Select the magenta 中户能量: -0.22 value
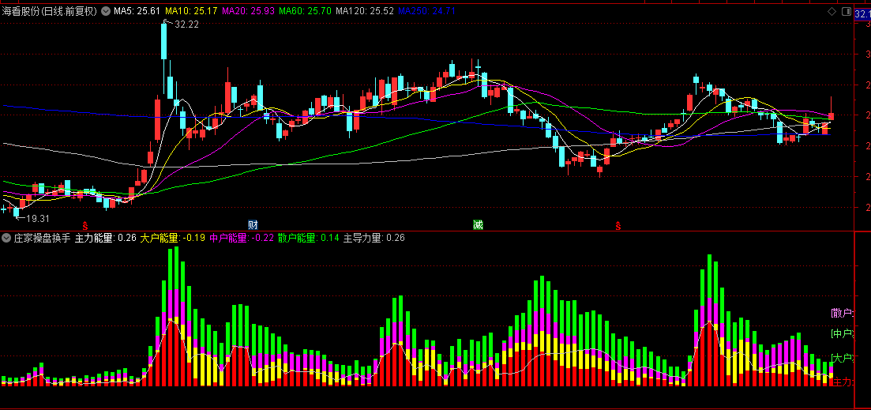This screenshot has width=871, height=410. 242,239
